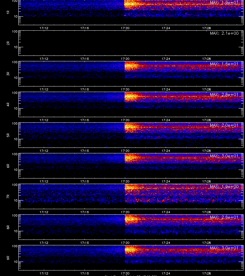Click the 3R panel axis label
245x276 pixels.
8,74
